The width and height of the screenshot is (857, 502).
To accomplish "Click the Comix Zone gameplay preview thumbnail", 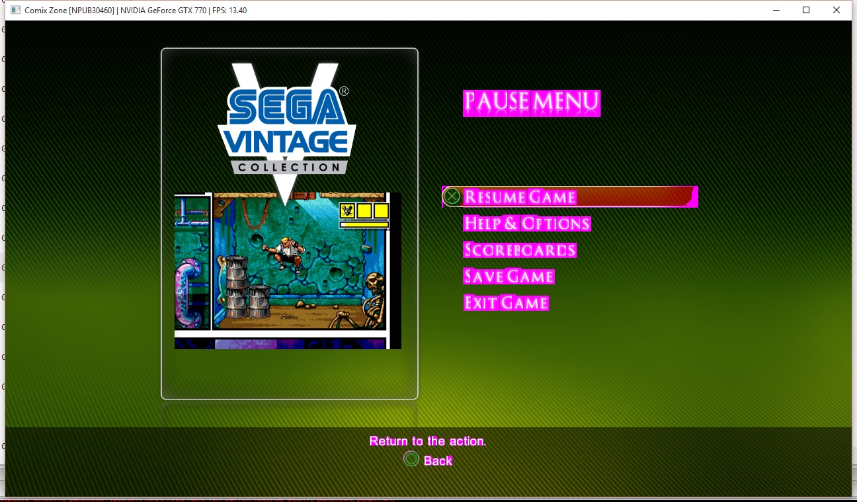I will 288,271.
